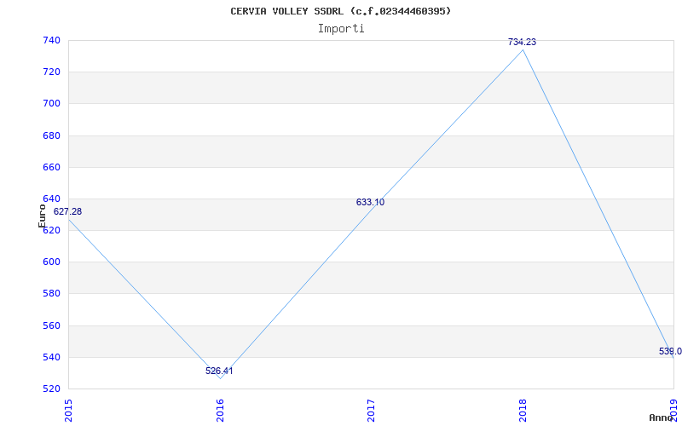Screen dimensions: 682x426
Task: Click the 660 y-axis value
Action: tap(50, 167)
